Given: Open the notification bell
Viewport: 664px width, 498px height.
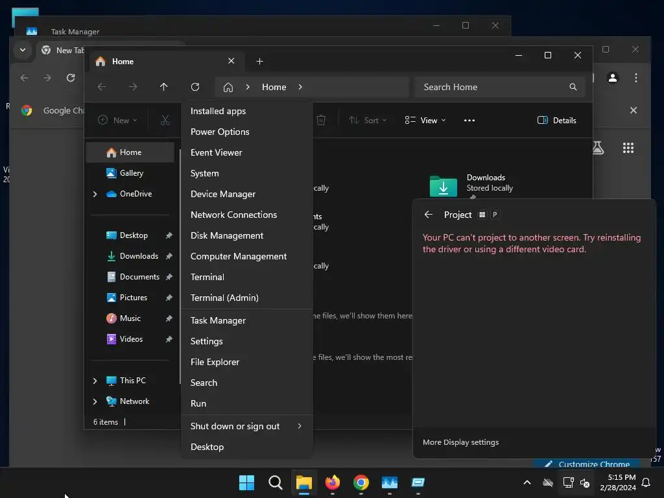Looking at the screenshot, I should pos(646,482).
